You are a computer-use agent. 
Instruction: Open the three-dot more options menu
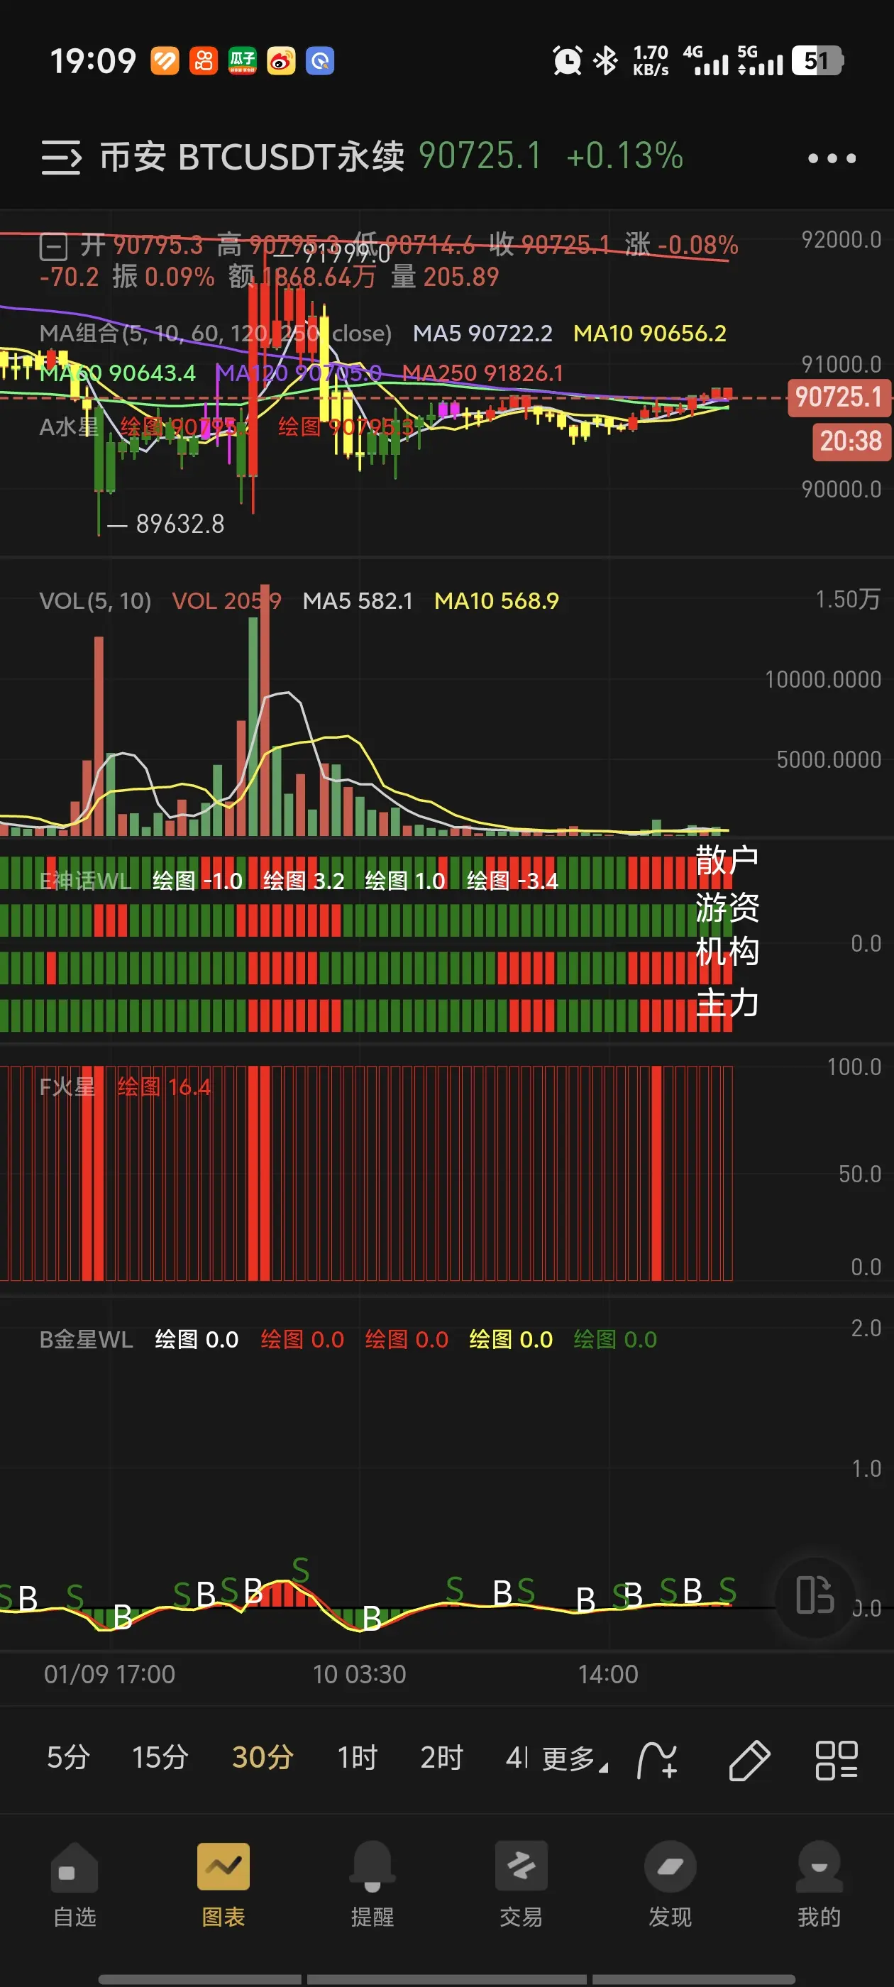tap(832, 158)
